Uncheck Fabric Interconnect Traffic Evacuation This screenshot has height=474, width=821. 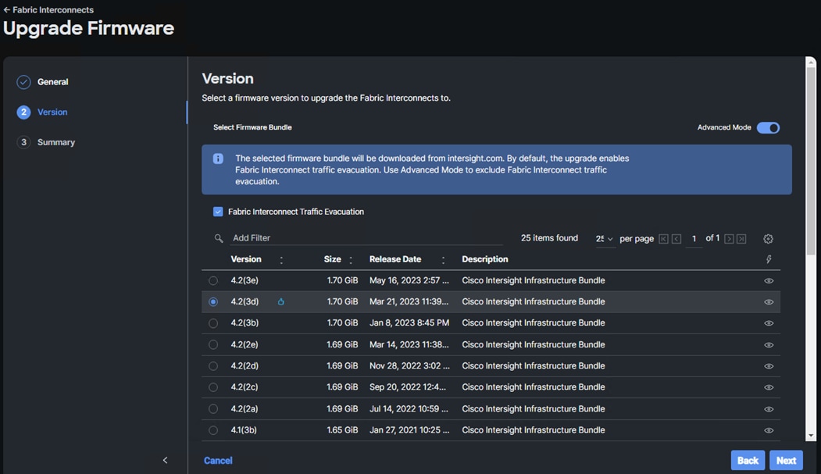point(218,212)
